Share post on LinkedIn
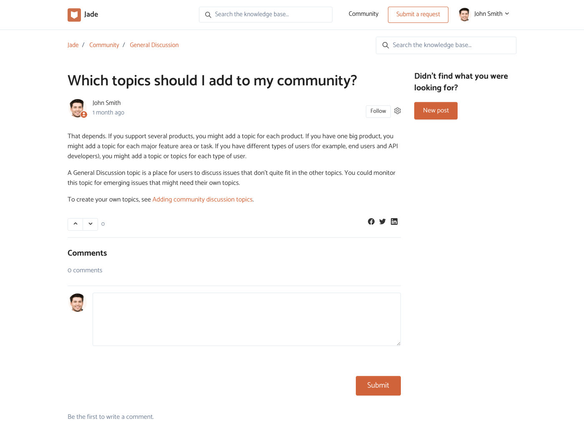 click(x=394, y=221)
